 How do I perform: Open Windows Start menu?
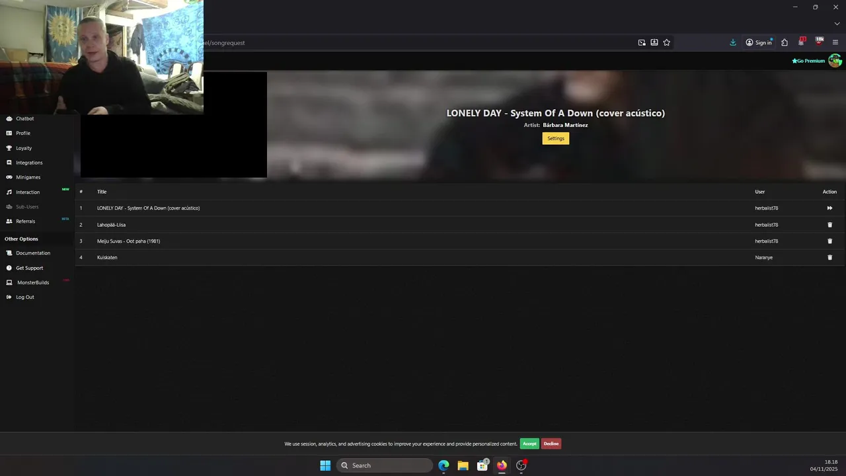tap(325, 465)
